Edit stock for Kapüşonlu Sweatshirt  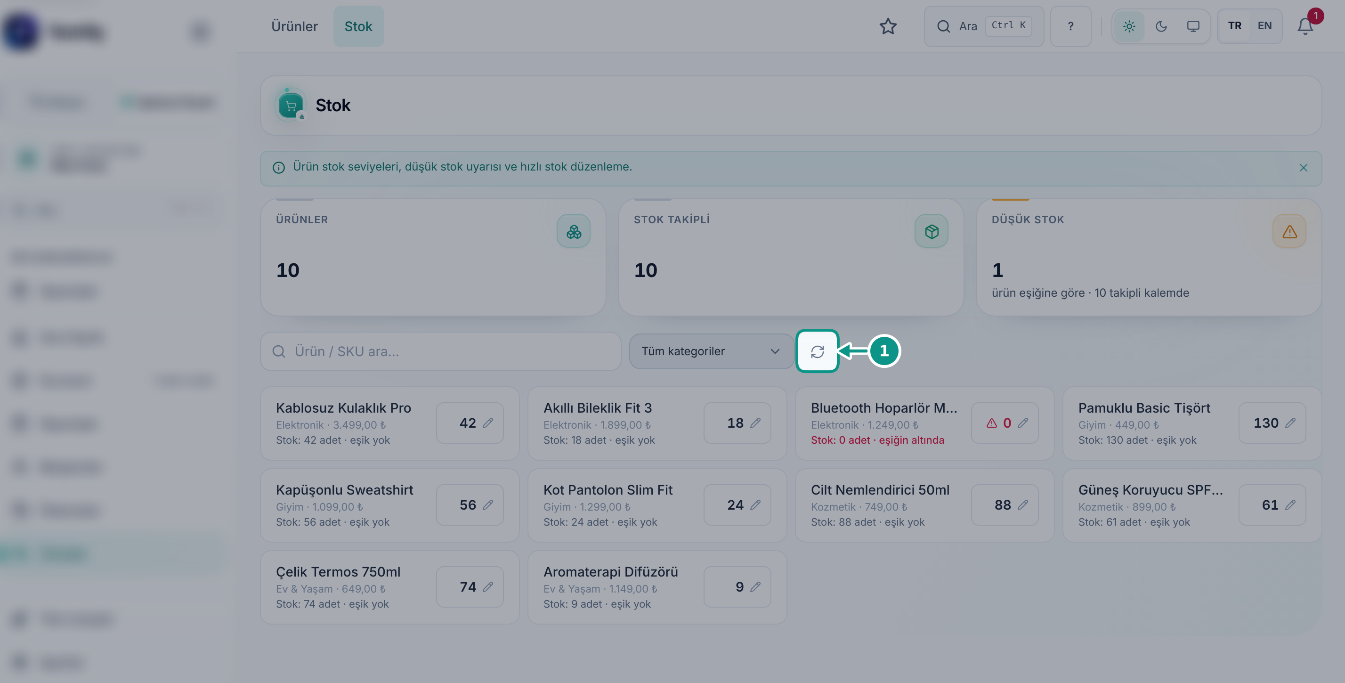click(x=470, y=505)
